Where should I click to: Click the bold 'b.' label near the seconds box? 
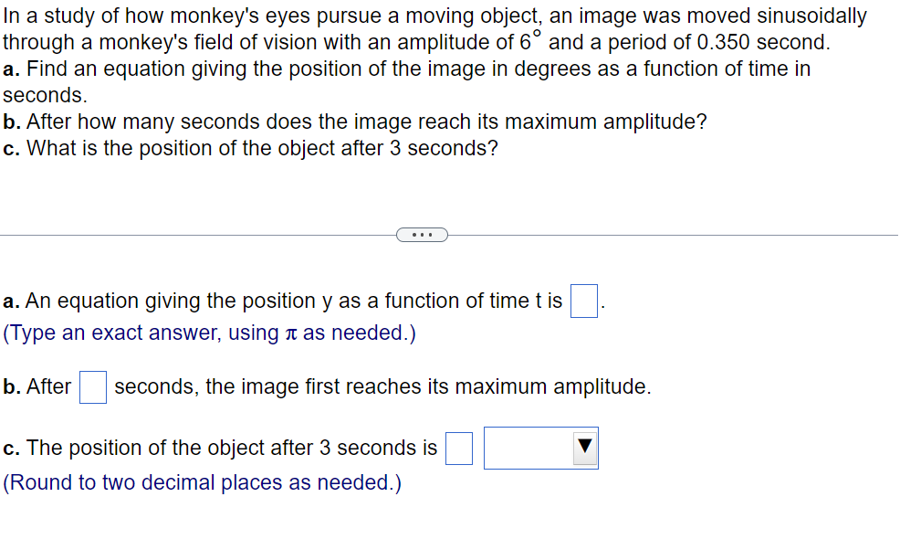(11, 386)
